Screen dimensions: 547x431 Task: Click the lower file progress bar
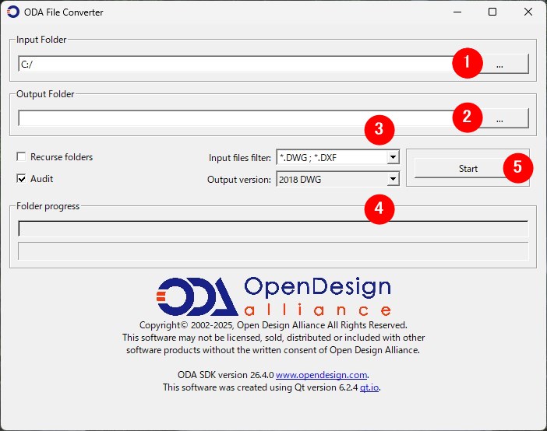click(x=273, y=251)
